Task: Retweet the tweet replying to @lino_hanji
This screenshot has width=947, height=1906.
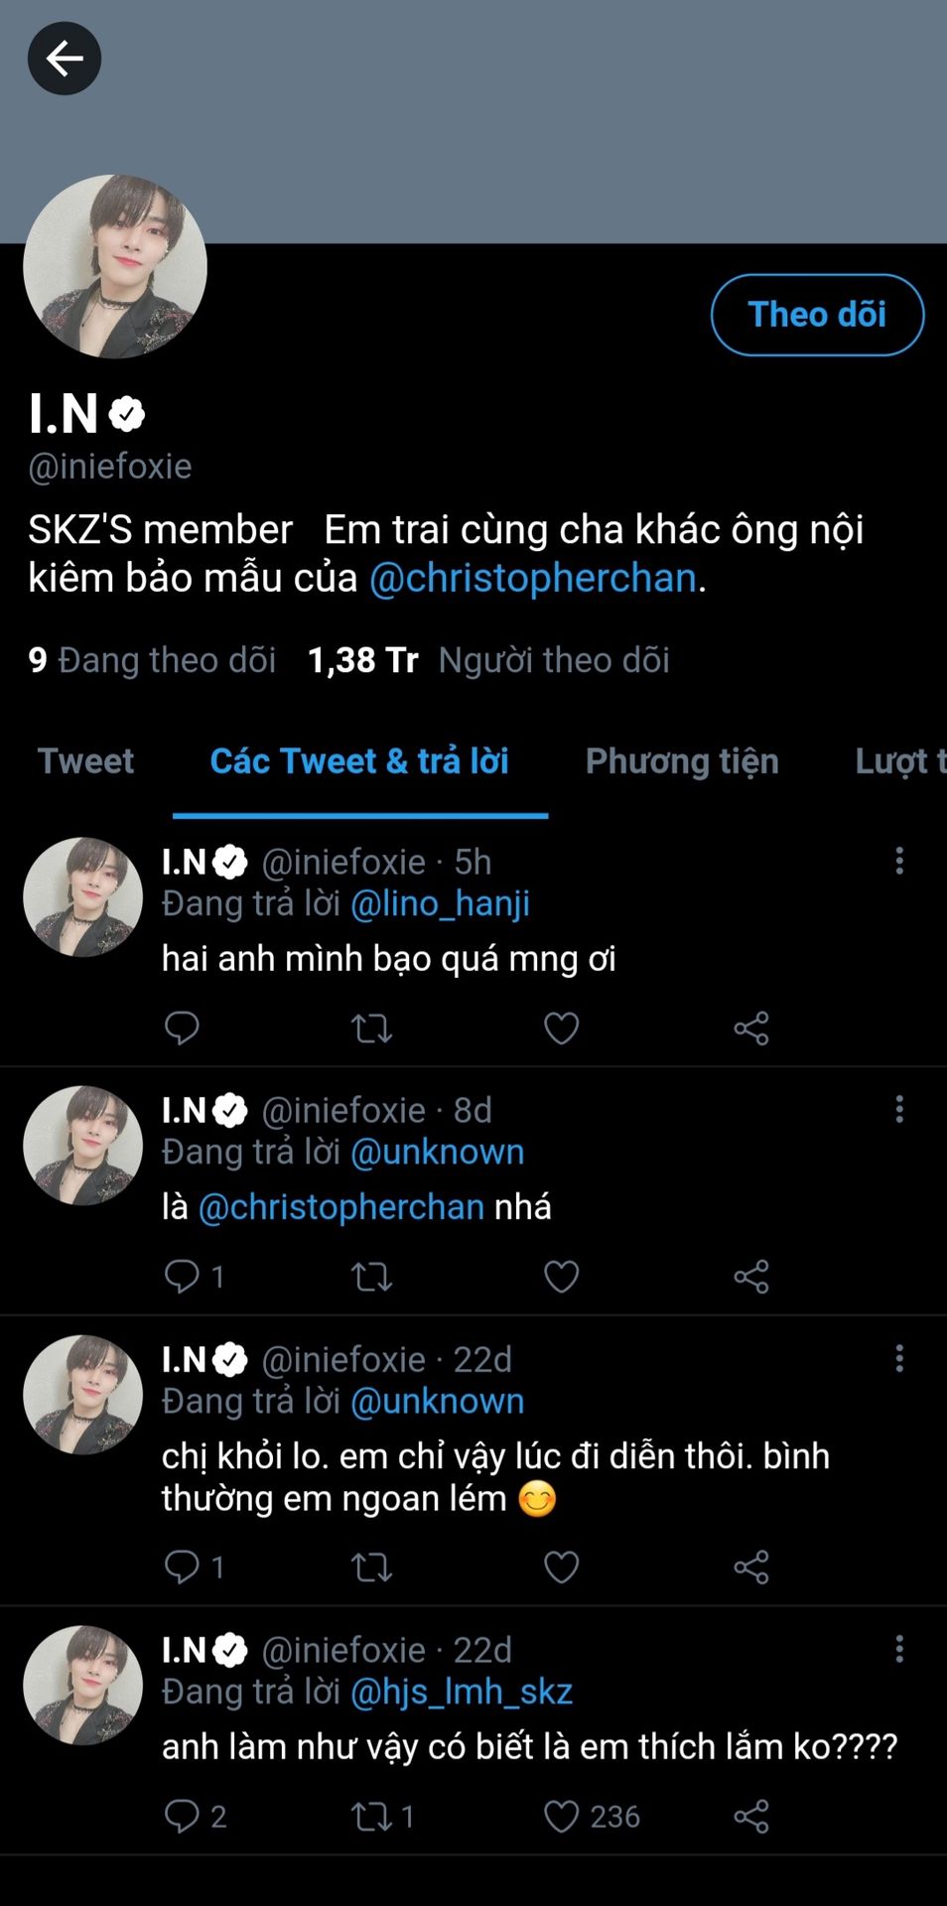Action: click(371, 1027)
